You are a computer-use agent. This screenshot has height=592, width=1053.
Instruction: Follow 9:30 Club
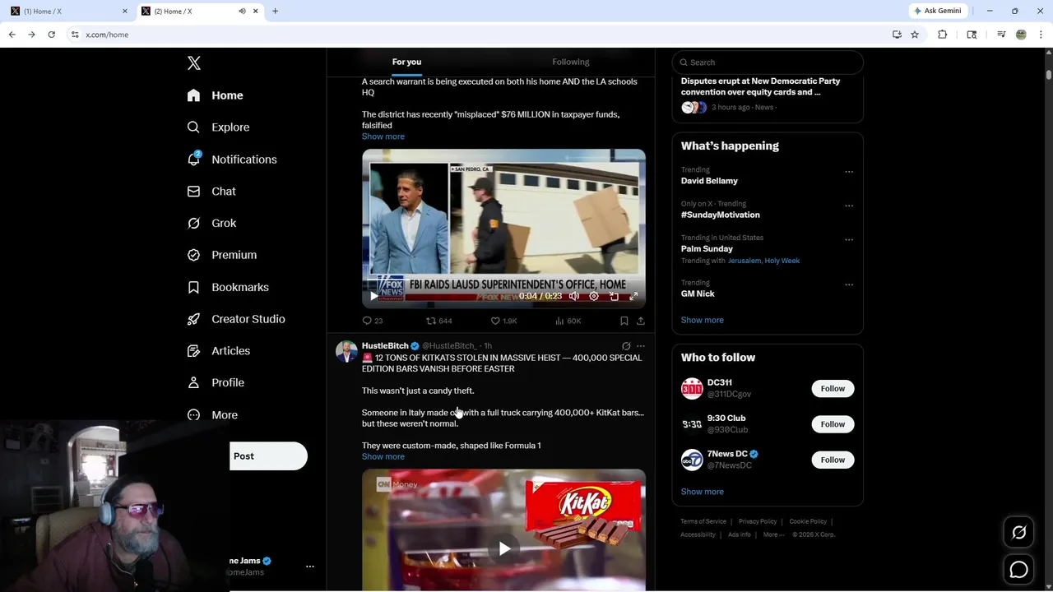pos(833,424)
